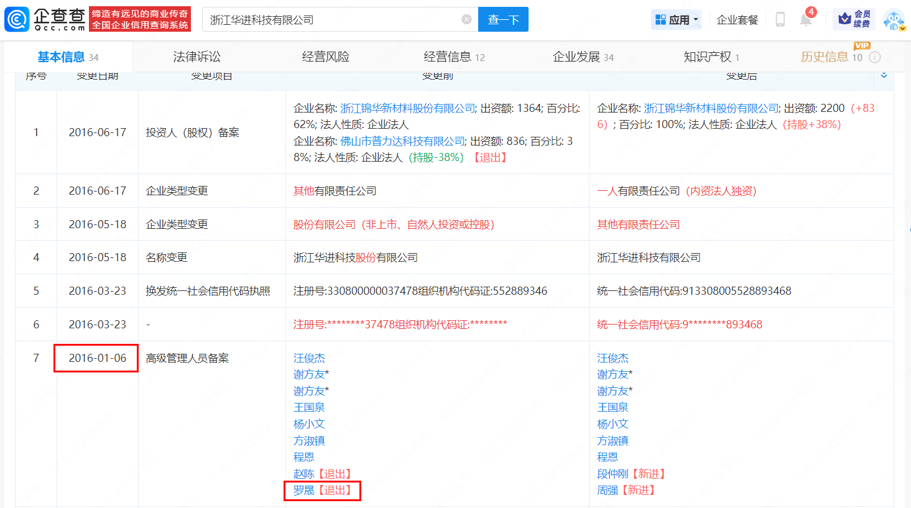Screen dimensions: 911x508
Task: Open the VIP 历史信息 tab
Action: [x=825, y=57]
